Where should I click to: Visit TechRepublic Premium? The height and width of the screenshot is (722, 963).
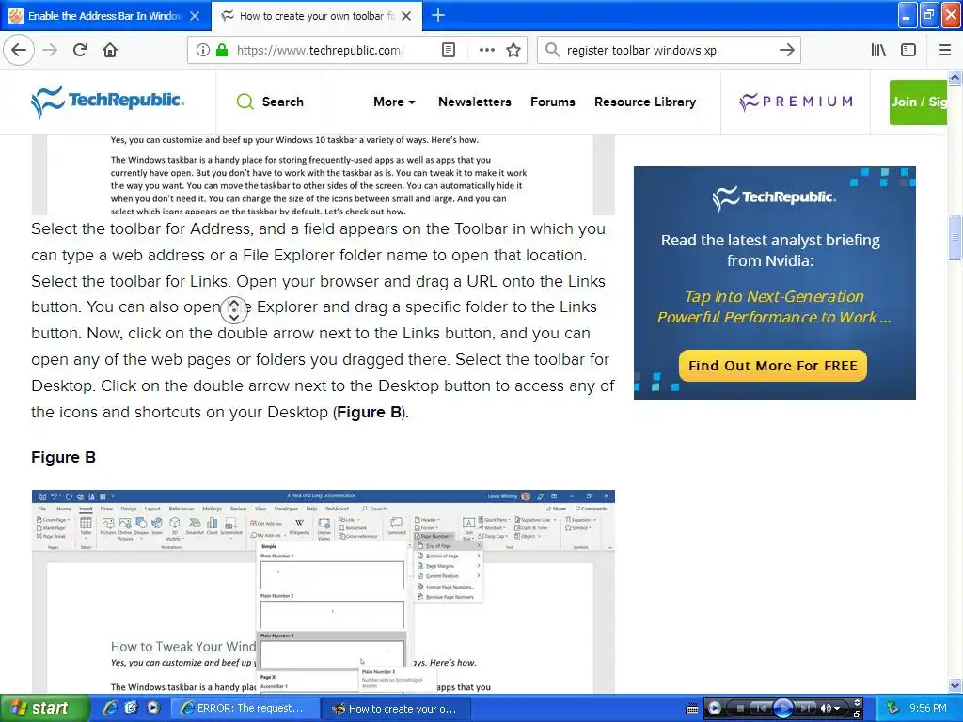[796, 102]
